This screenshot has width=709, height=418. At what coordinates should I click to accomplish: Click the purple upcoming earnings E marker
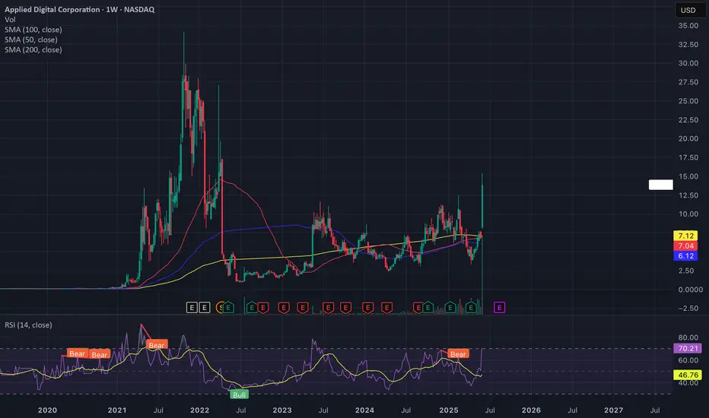coord(499,308)
